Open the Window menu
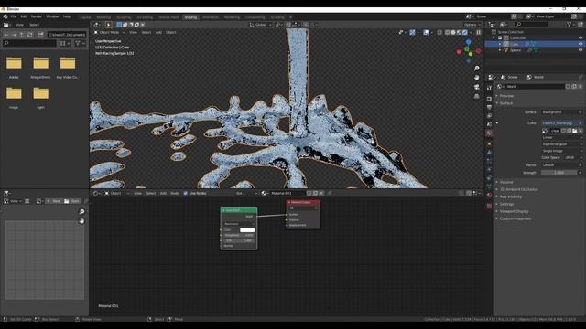 tap(52, 16)
